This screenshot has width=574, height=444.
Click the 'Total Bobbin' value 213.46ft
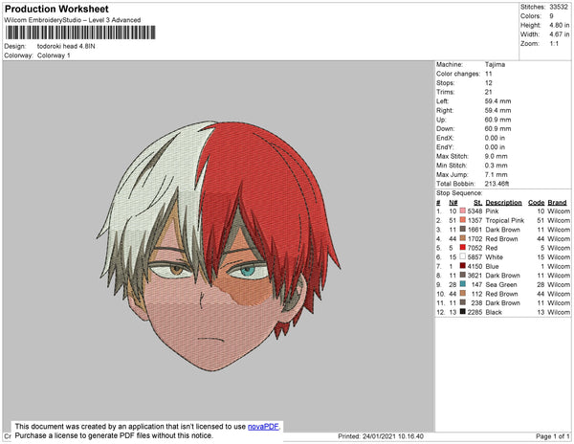[497, 184]
